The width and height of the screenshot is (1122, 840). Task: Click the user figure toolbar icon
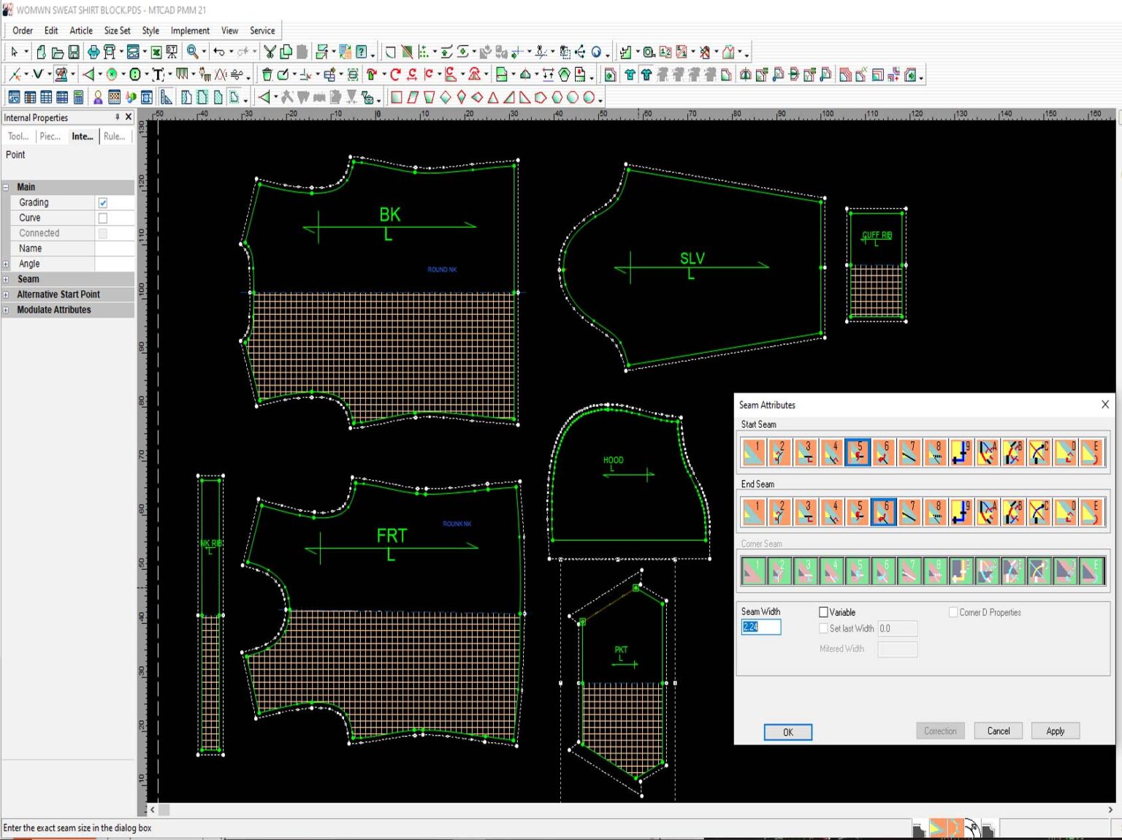[97, 97]
